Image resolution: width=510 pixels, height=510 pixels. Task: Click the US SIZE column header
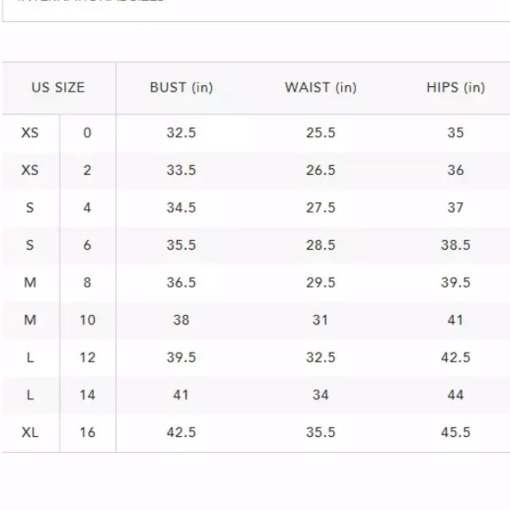pyautogui.click(x=58, y=88)
